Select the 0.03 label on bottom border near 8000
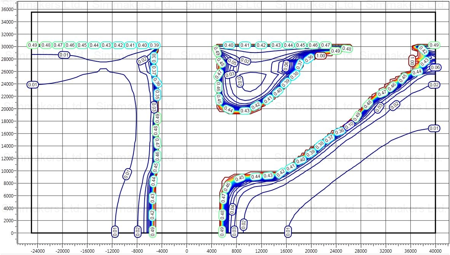450x255 pixels. pos(235,230)
